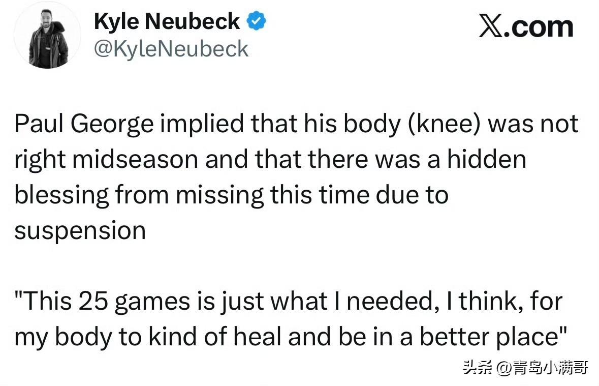This screenshot has height=386, width=599.
Task: Visit the @KyleNeubeck handle link
Action: point(171,49)
